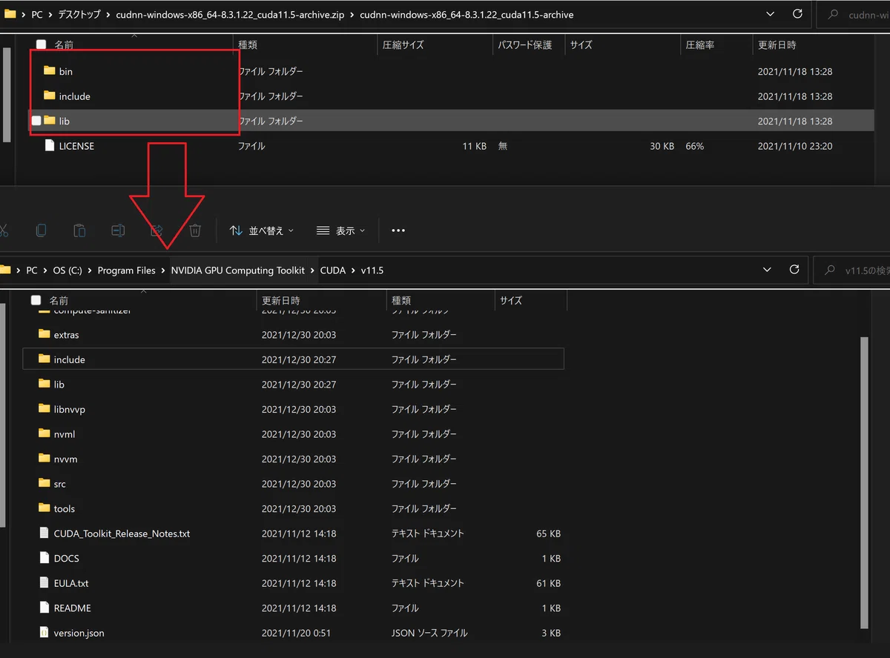Expand the chevron after Program Files
This screenshot has width=890, height=658.
coord(163,270)
